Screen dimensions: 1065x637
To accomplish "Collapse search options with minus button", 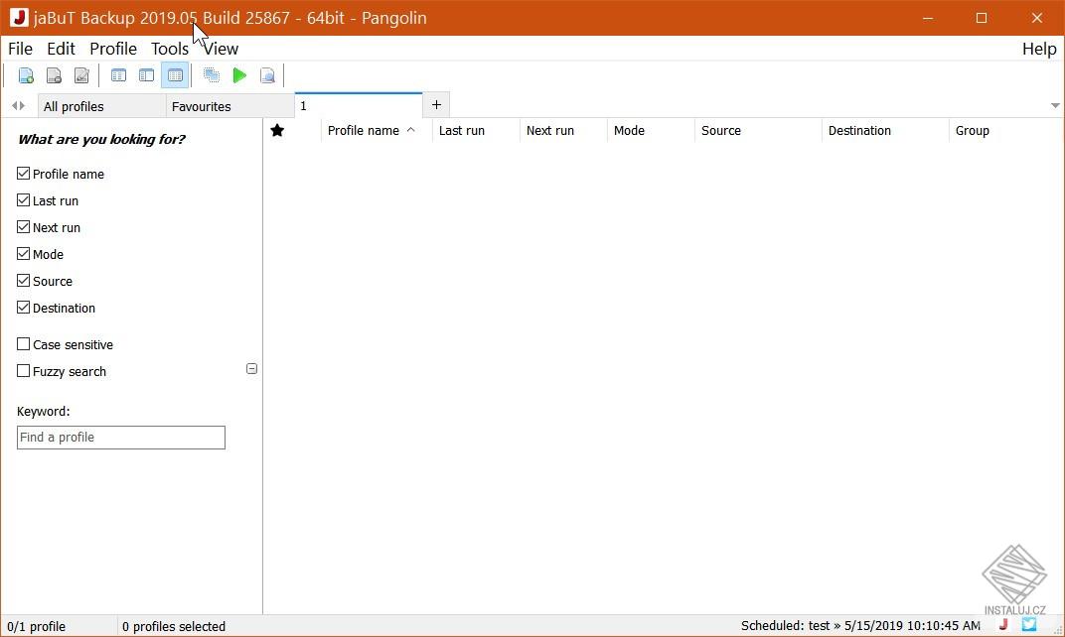I will 251,368.
